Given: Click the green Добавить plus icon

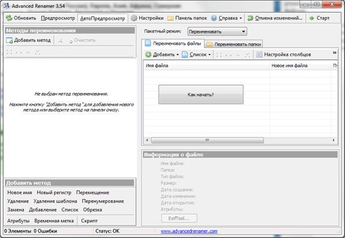Looking at the screenshot, I should (148, 55).
